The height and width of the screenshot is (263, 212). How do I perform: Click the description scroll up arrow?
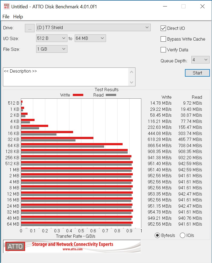tap(131, 72)
